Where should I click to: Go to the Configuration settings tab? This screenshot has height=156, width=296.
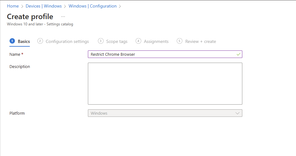coord(67,41)
